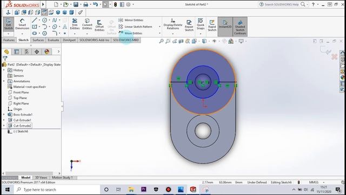Click Repair Sketch

tap(189, 25)
